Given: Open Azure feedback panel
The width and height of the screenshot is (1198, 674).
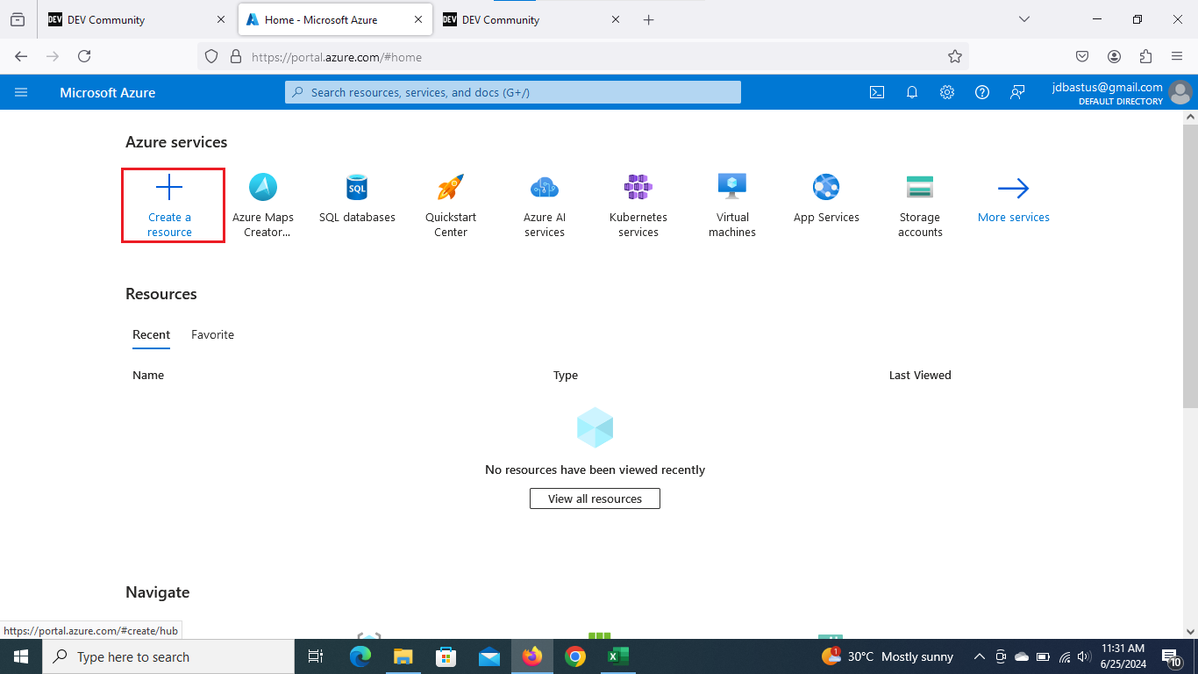Looking at the screenshot, I should [x=1017, y=92].
